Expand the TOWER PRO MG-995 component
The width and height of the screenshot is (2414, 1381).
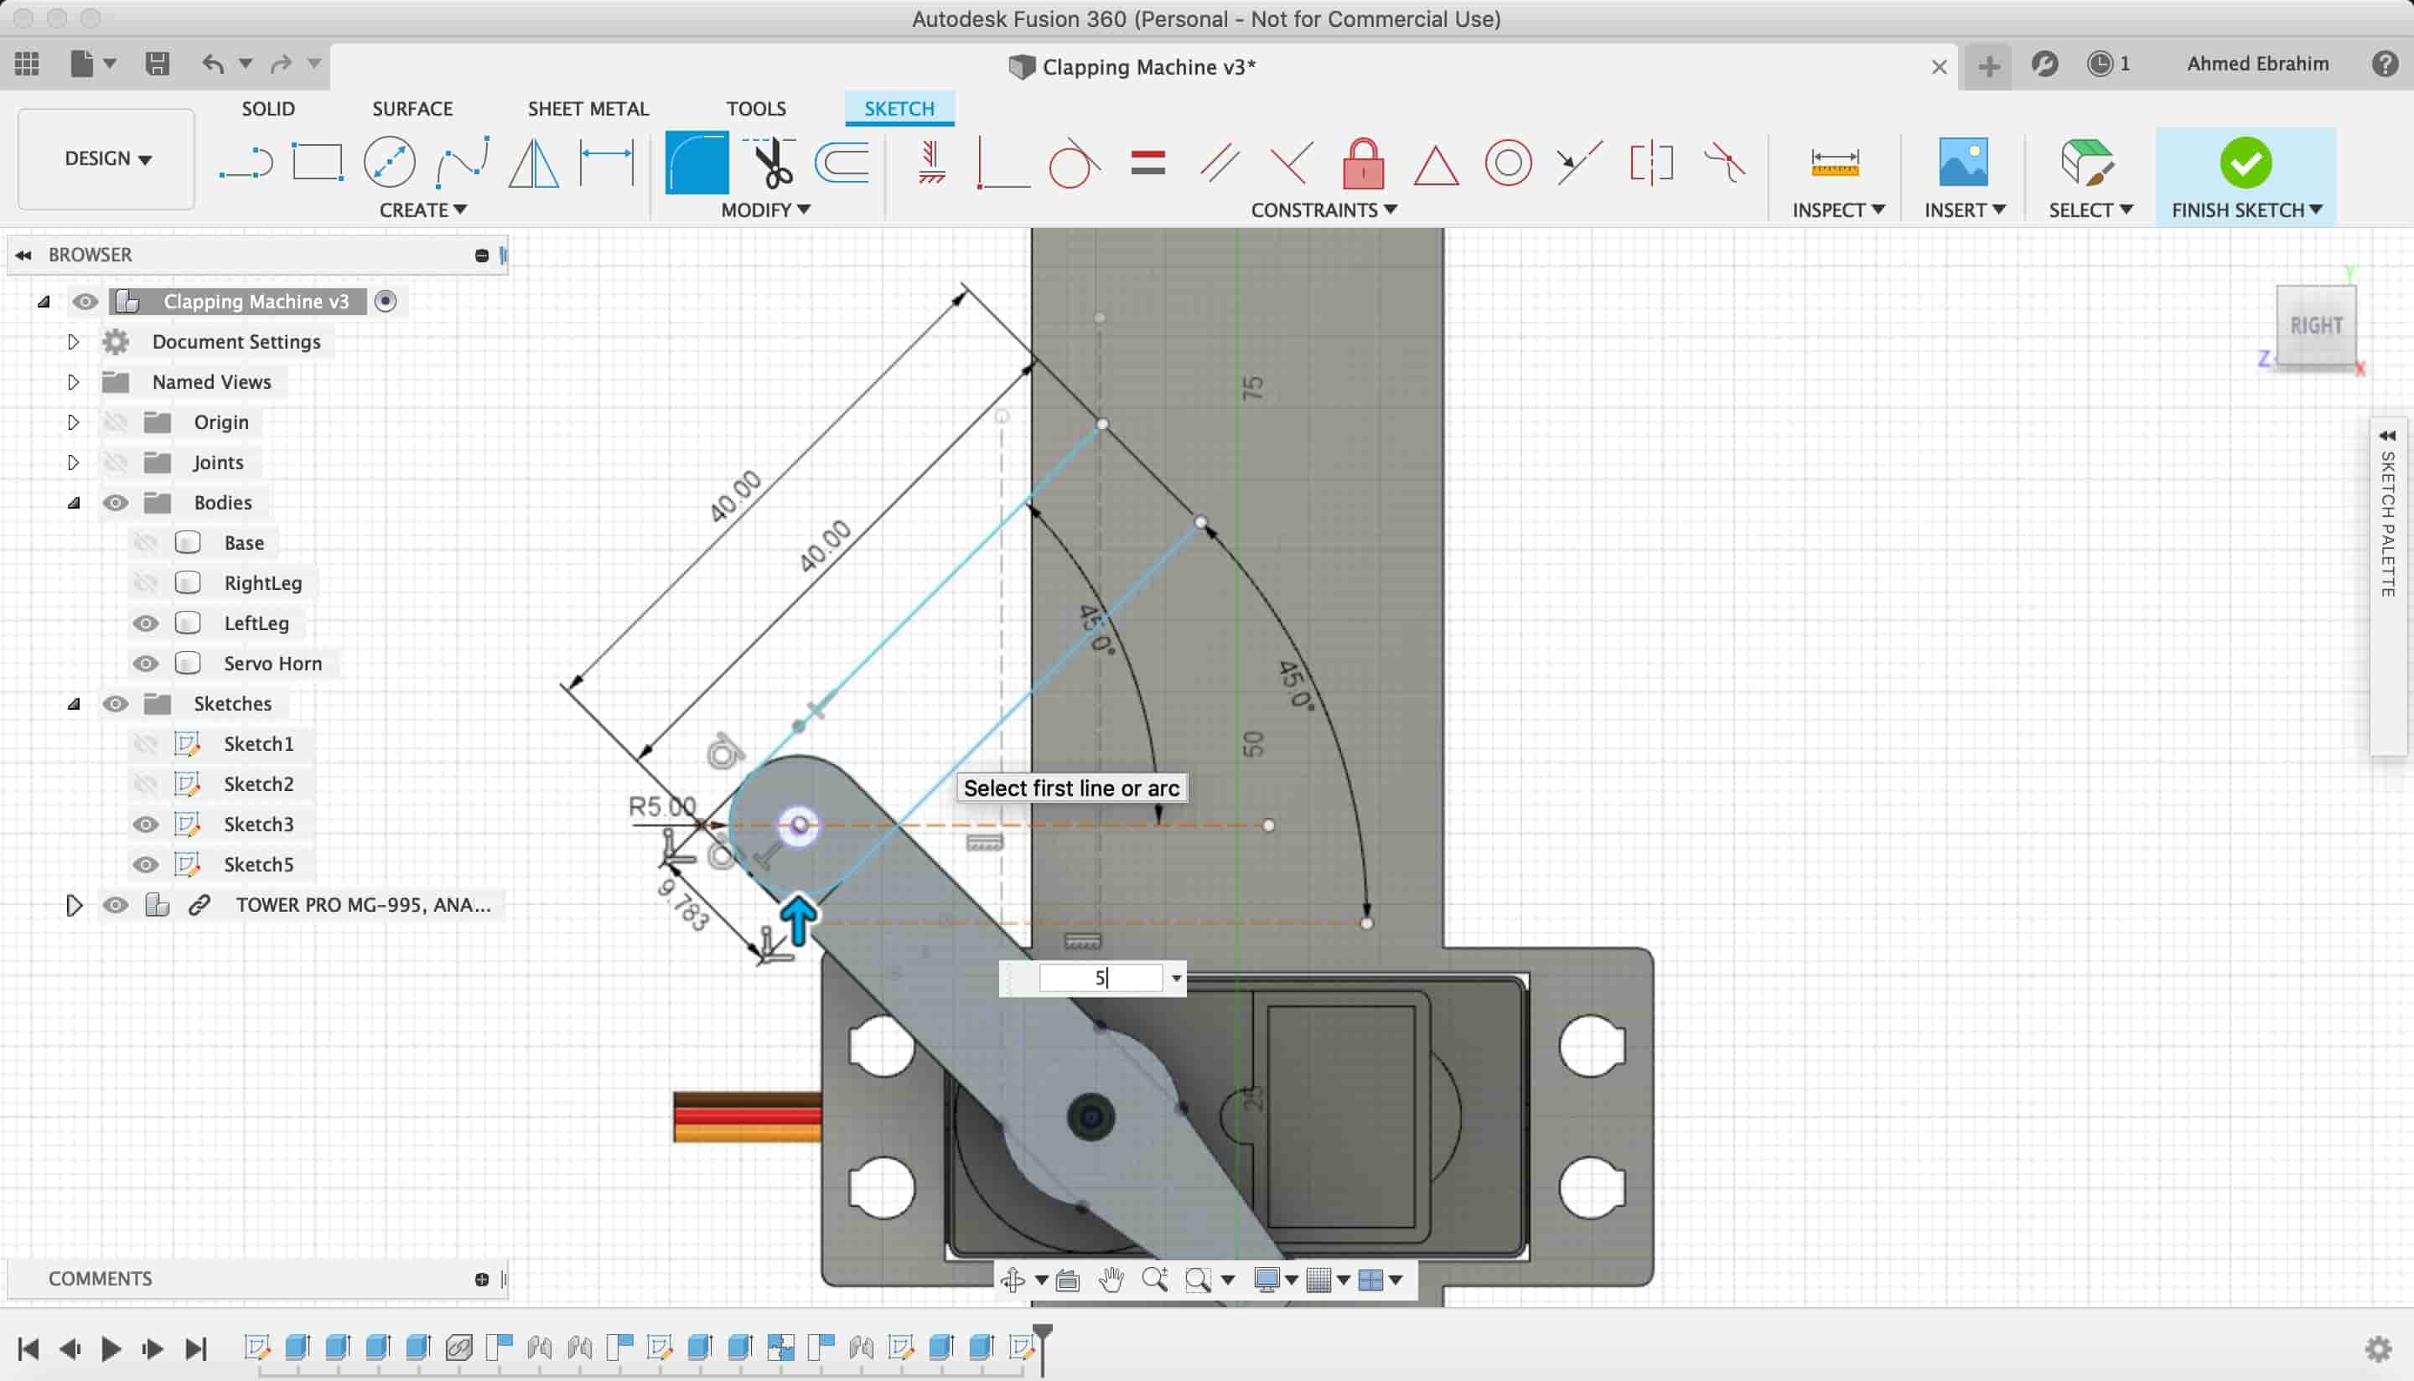click(x=73, y=905)
